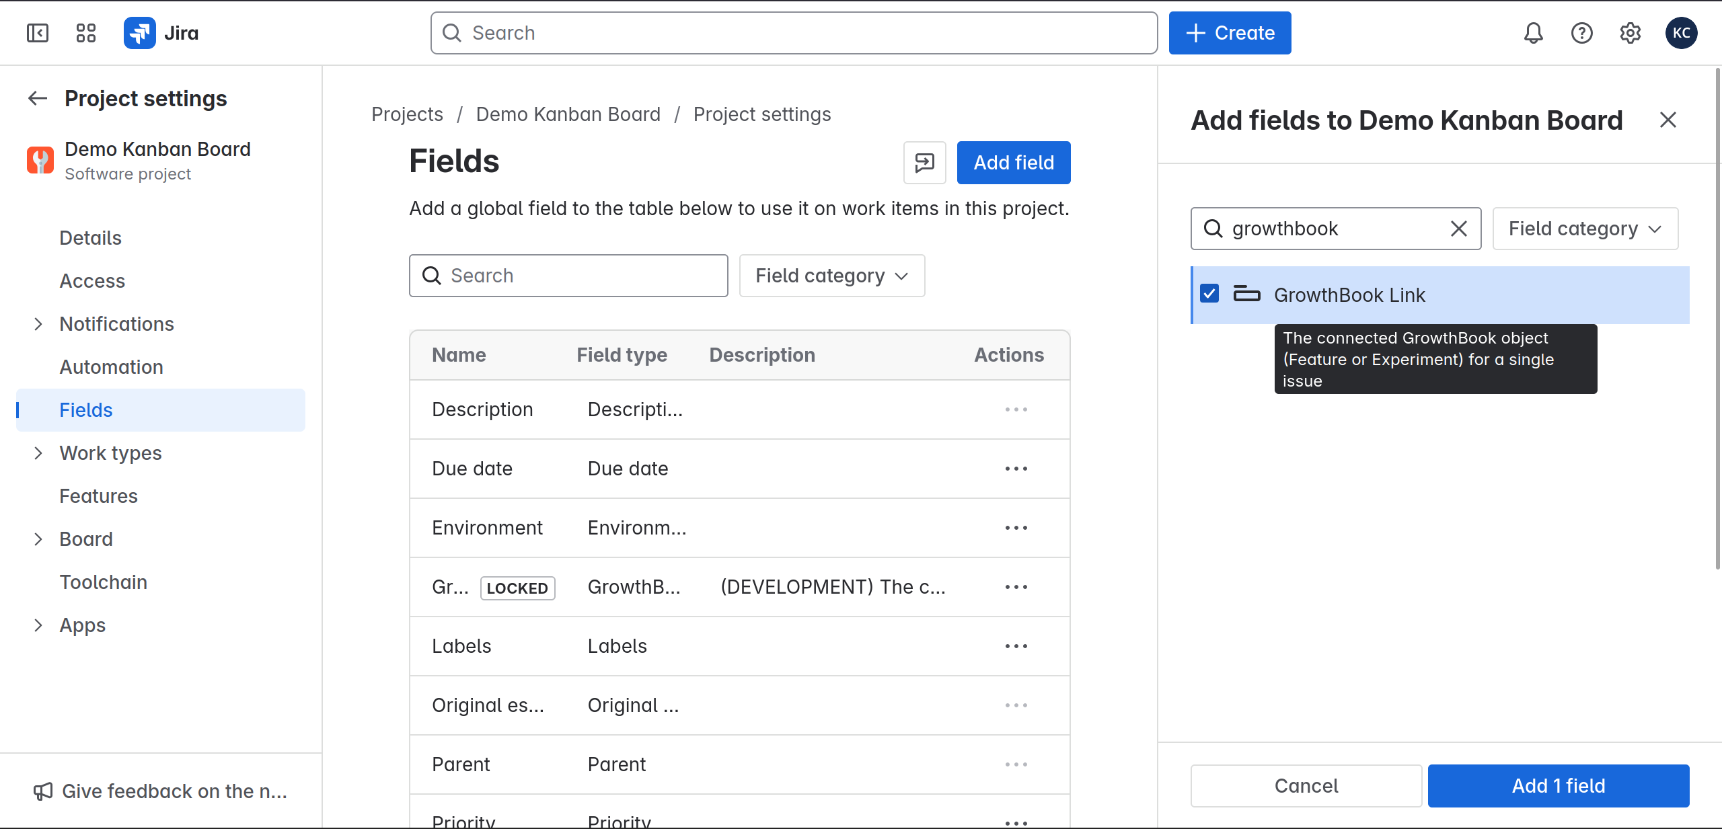Click the Field type column header
This screenshot has width=1722, height=829.
pyautogui.click(x=622, y=355)
